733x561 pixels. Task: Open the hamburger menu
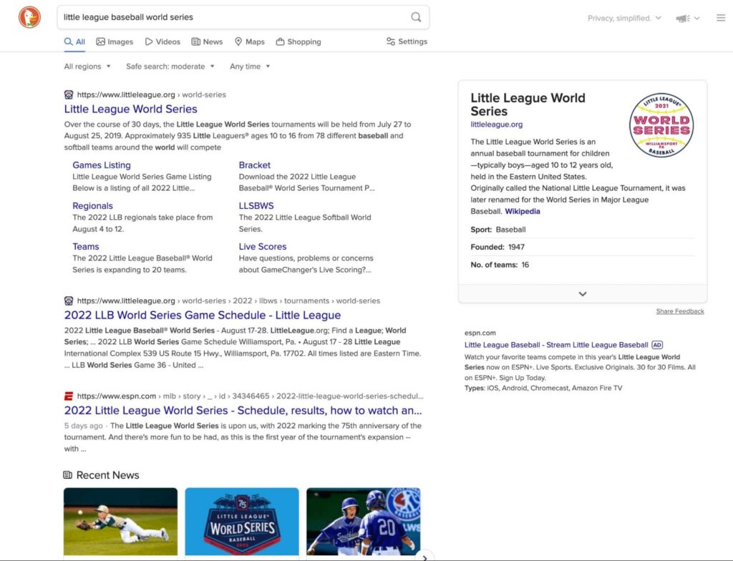click(721, 17)
